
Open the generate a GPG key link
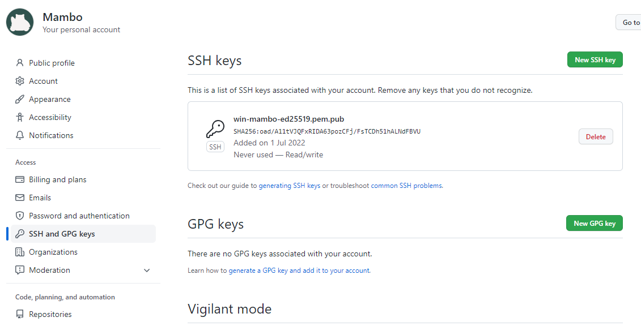pyautogui.click(x=299, y=271)
